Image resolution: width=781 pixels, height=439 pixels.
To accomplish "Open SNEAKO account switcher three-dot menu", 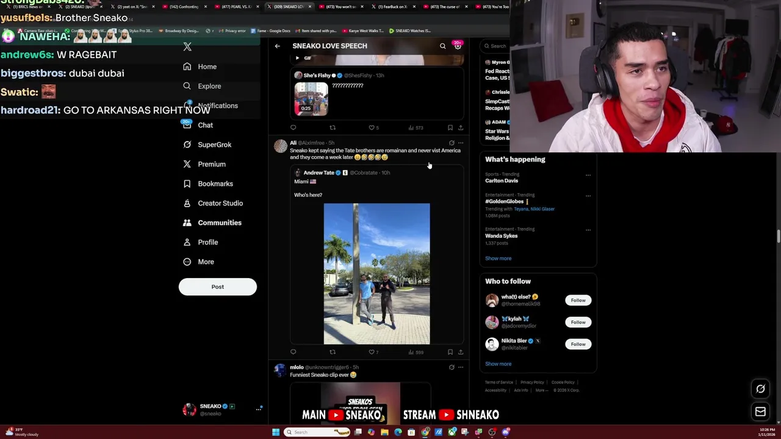I will point(259,409).
